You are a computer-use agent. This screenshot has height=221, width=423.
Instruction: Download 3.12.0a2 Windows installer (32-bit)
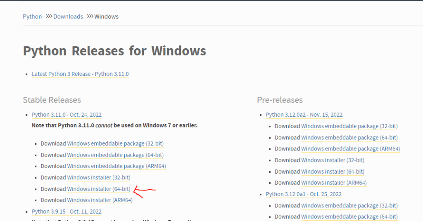click(333, 160)
